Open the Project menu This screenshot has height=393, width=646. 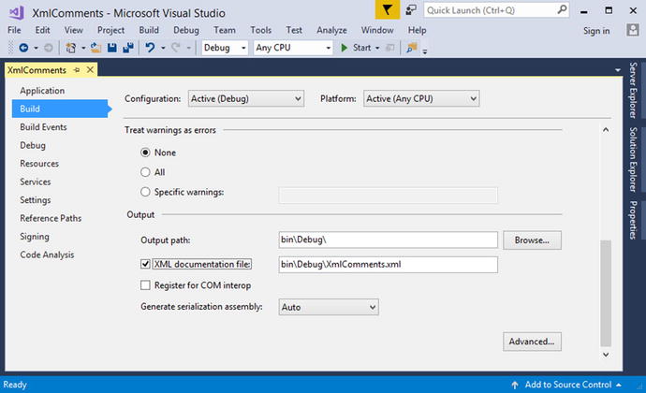point(110,30)
